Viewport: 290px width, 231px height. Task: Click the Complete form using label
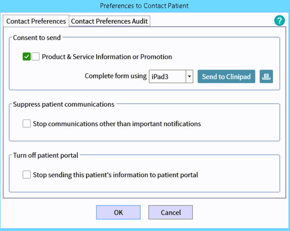[x=116, y=76]
